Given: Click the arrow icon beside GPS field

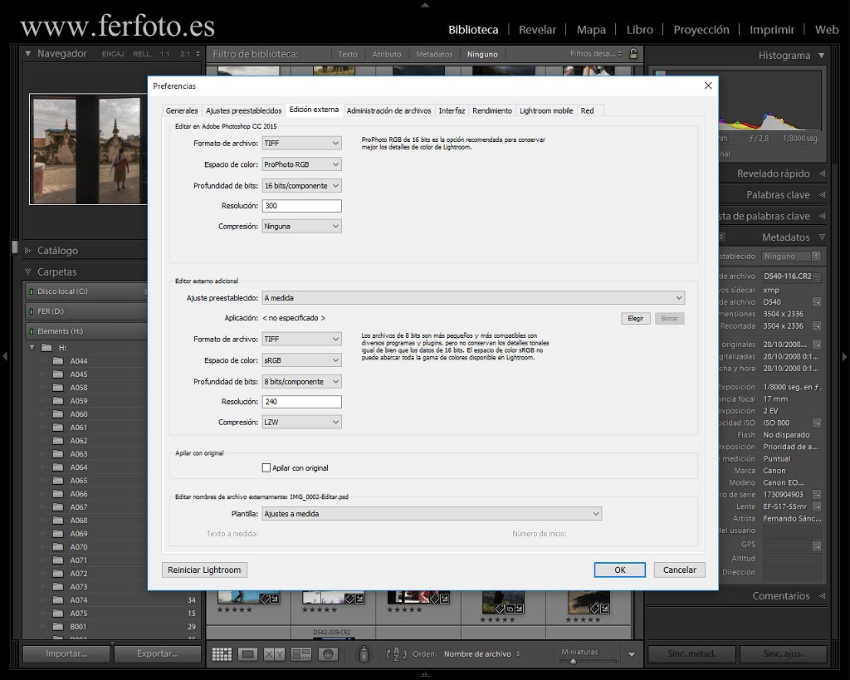Looking at the screenshot, I should (x=817, y=546).
